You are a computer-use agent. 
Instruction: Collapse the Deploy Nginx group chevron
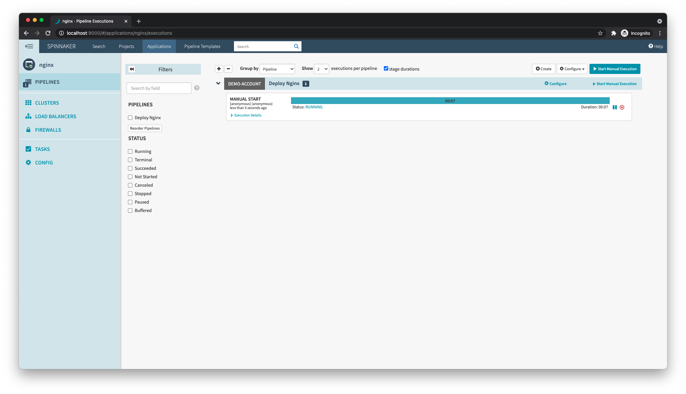[218, 83]
